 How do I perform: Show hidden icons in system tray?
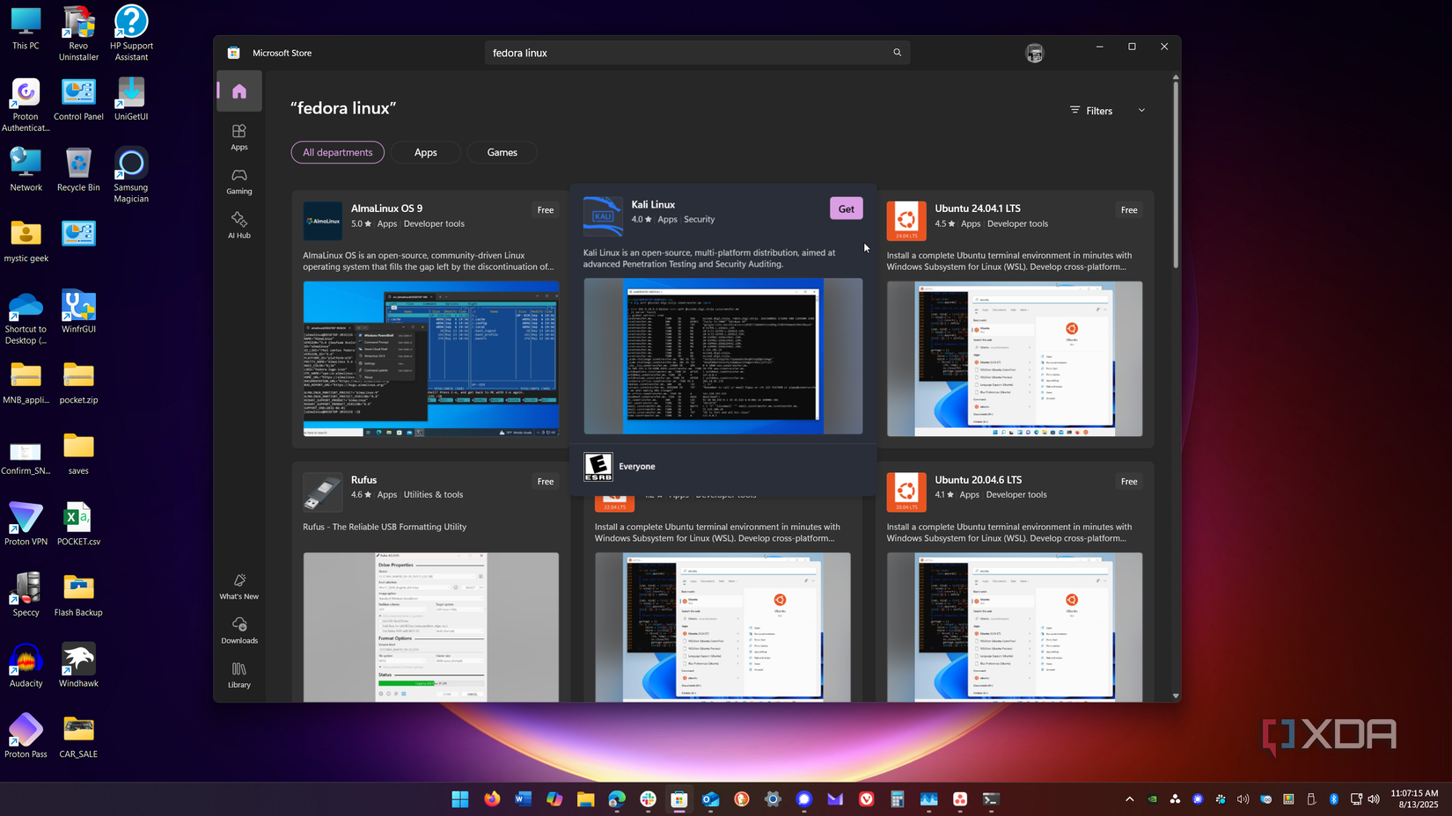[1129, 799]
